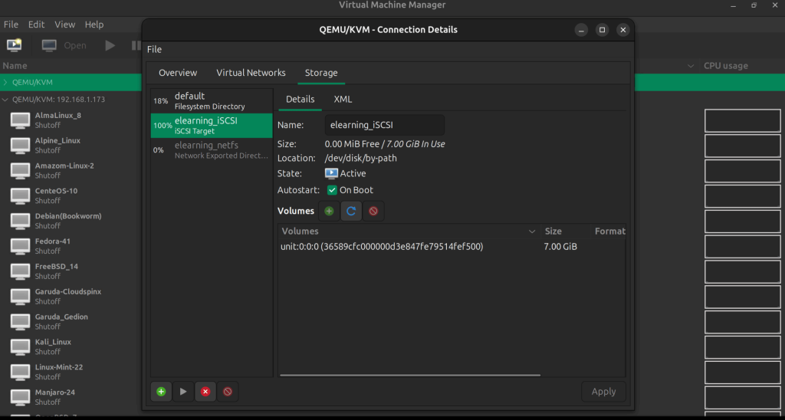This screenshot has height=420, width=785.
Task: Click AlmaLinux_8 VM monitor icon
Action: (21, 120)
